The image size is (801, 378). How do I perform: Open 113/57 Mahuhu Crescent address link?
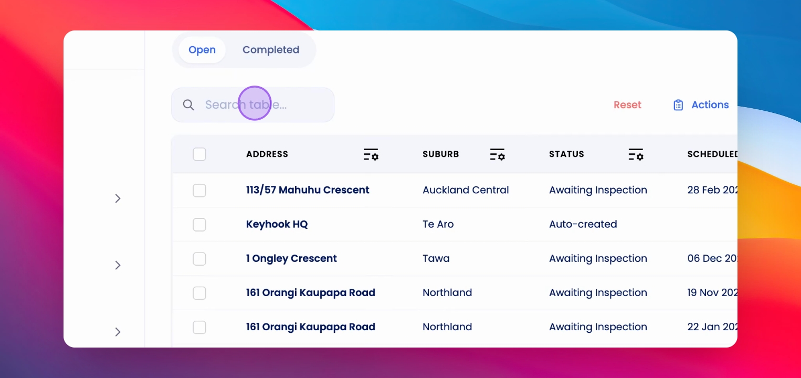pos(308,190)
